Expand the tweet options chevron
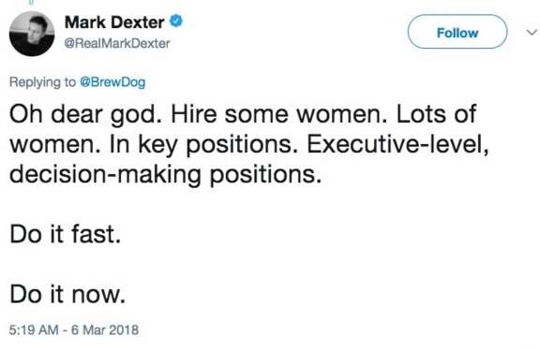The height and width of the screenshot is (350, 540). coord(532,33)
